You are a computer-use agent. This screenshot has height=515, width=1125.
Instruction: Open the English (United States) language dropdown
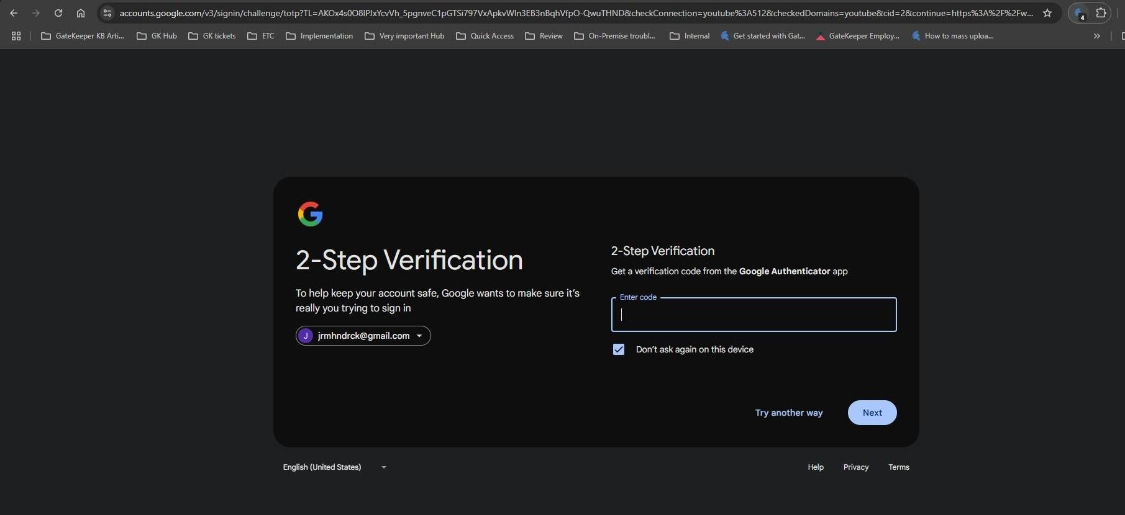tap(335, 467)
